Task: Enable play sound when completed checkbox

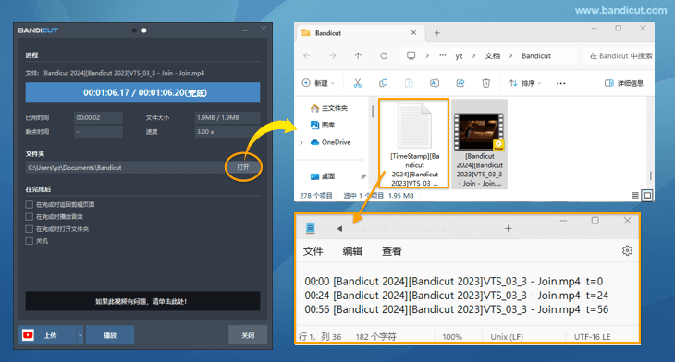Action: (30, 217)
